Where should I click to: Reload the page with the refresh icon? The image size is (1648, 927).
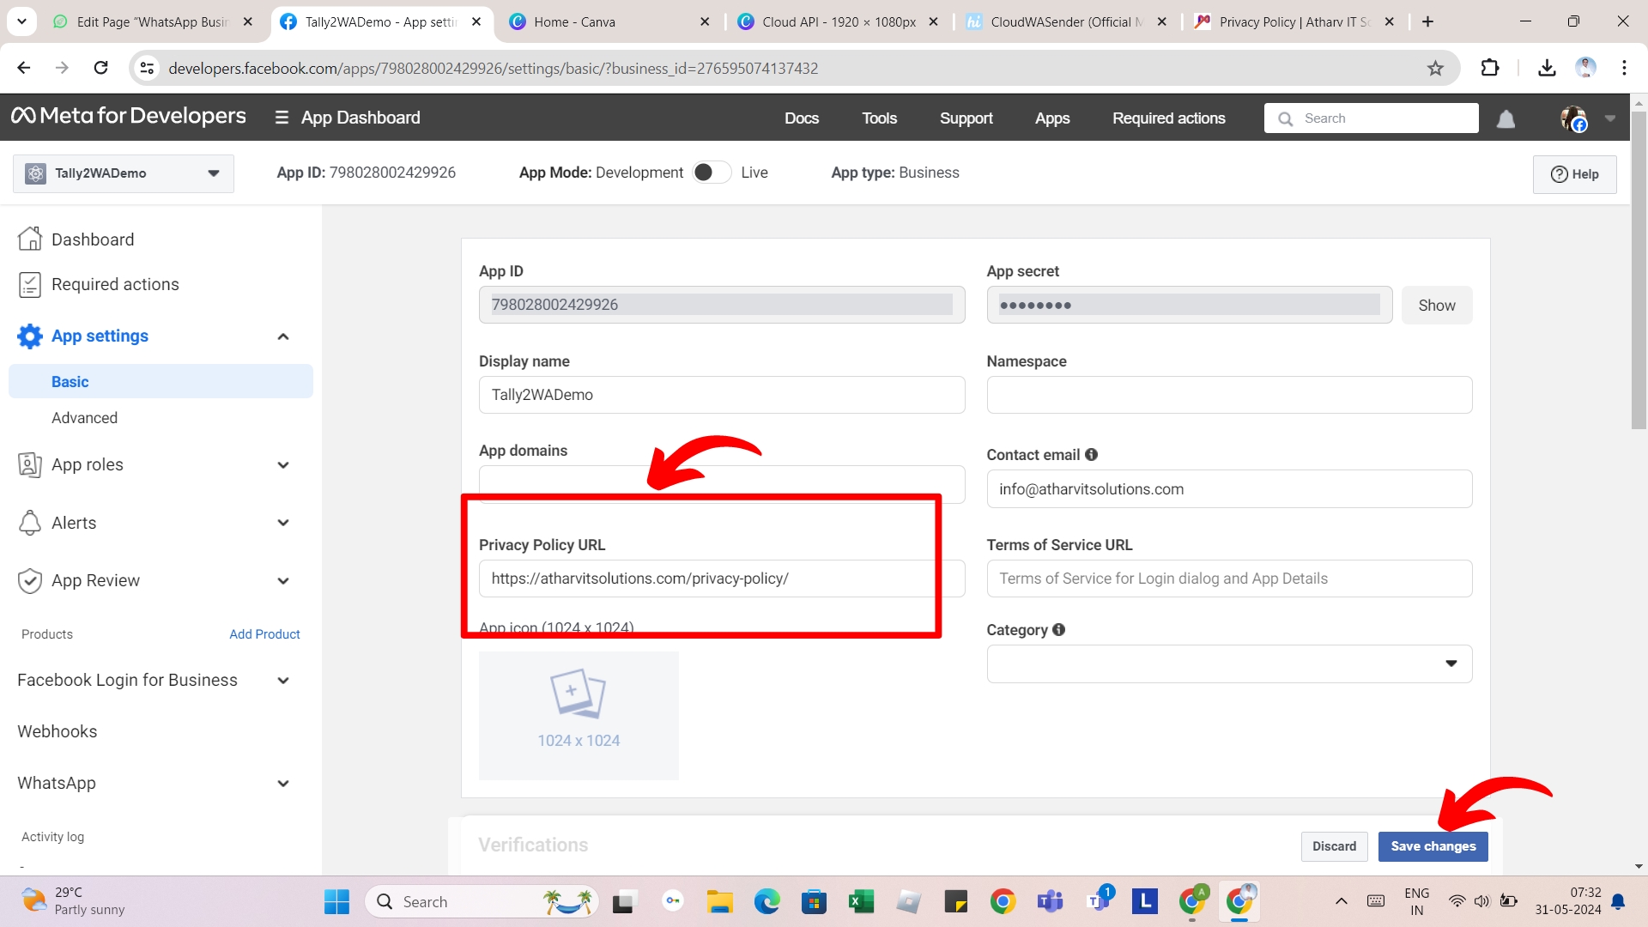(100, 68)
